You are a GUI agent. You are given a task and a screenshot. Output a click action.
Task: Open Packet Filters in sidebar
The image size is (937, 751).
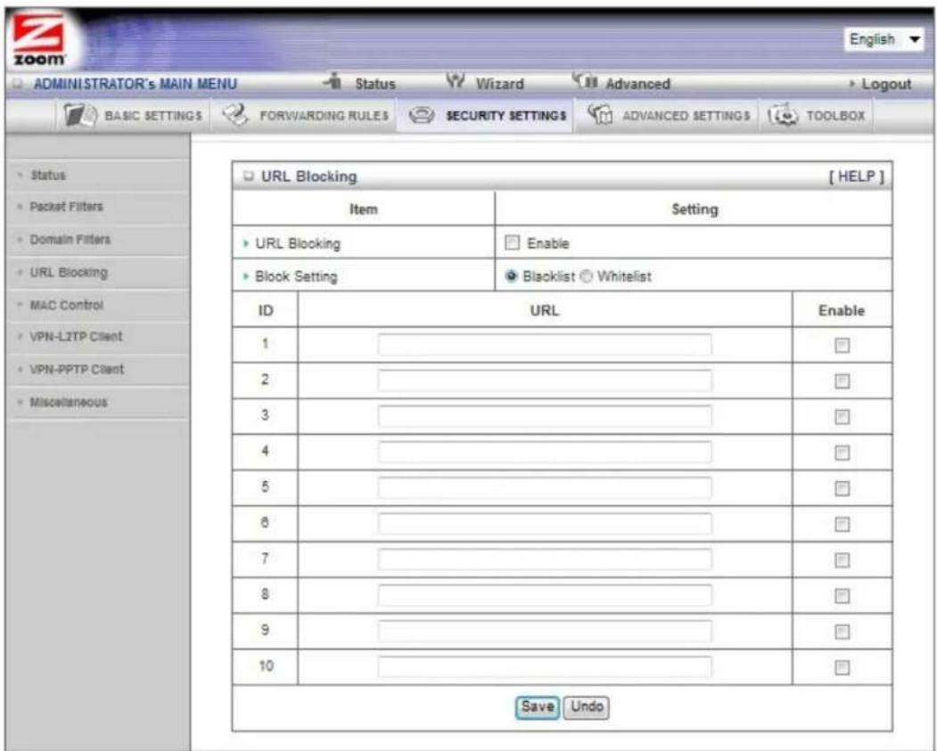(66, 207)
